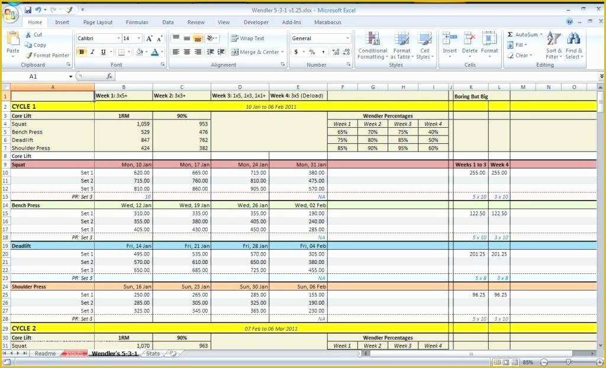Image resolution: width=606 pixels, height=368 pixels.
Task: Click Merge & Center button
Action: coord(255,52)
